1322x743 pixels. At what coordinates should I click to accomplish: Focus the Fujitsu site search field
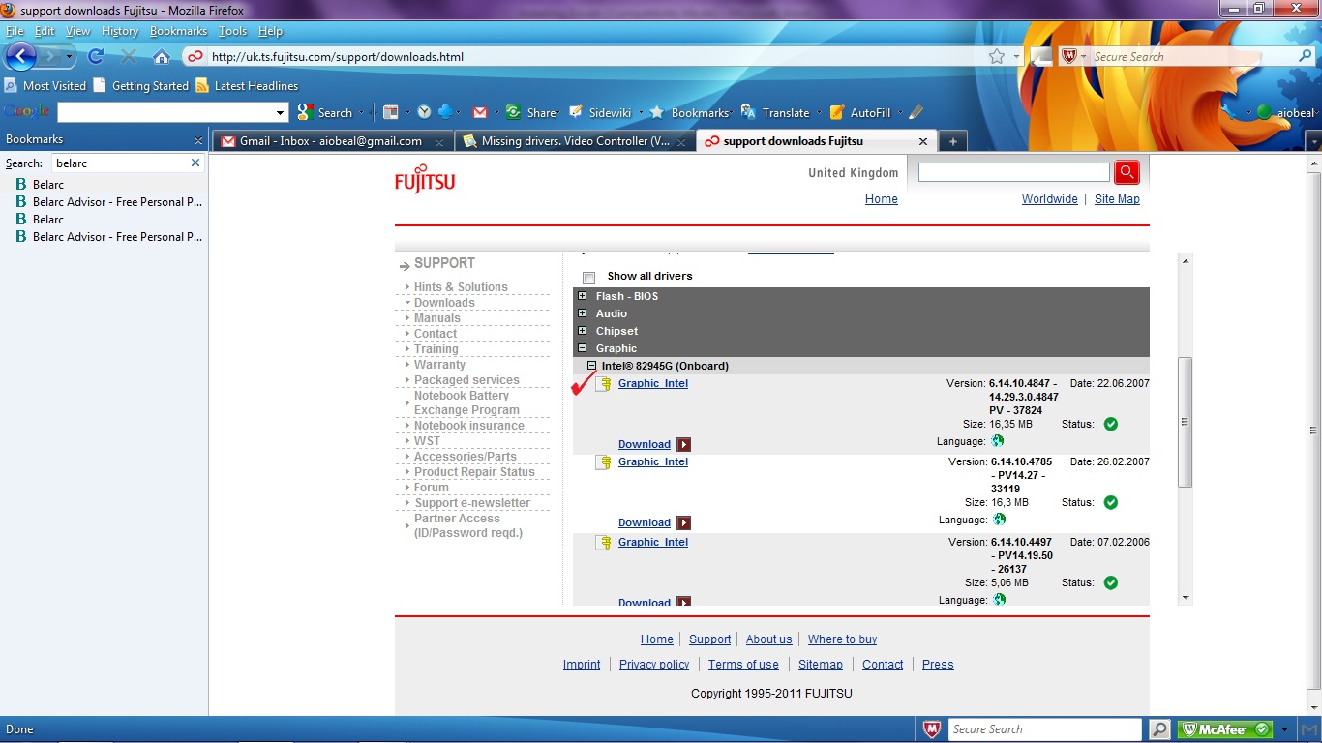[1013, 172]
